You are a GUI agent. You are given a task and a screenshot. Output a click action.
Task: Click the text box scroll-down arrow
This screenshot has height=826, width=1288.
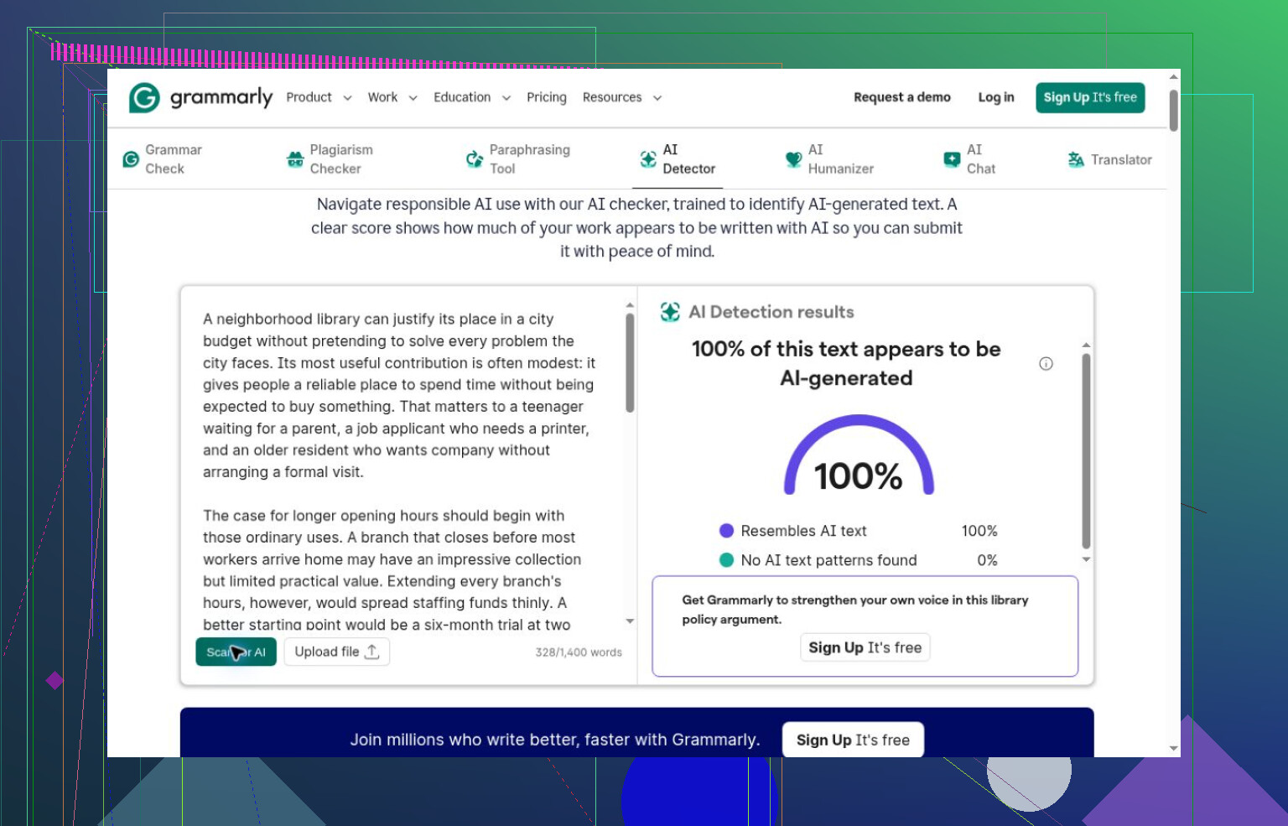pyautogui.click(x=630, y=621)
